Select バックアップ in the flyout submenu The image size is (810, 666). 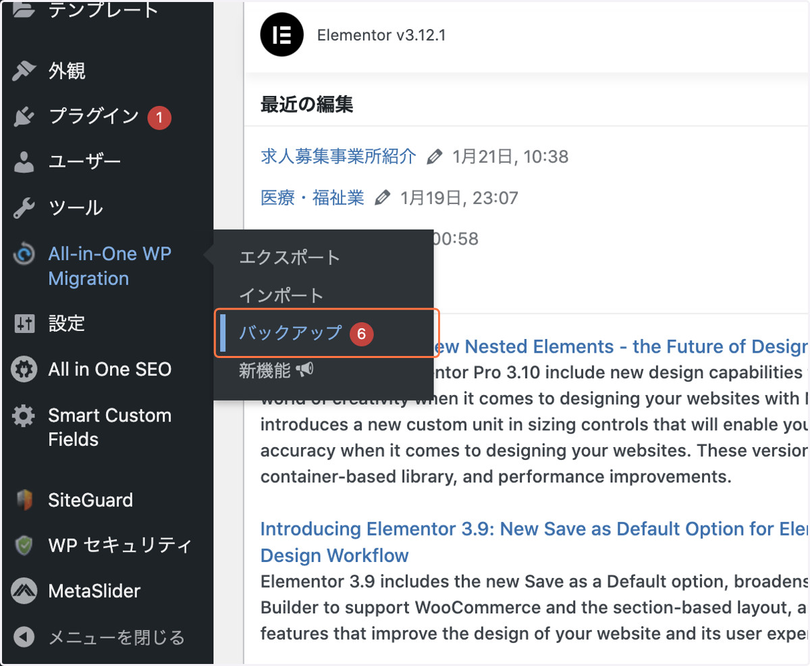click(291, 333)
